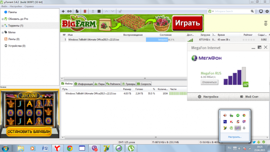Click the 'RU' language indicator on taskbar

click(230, 148)
